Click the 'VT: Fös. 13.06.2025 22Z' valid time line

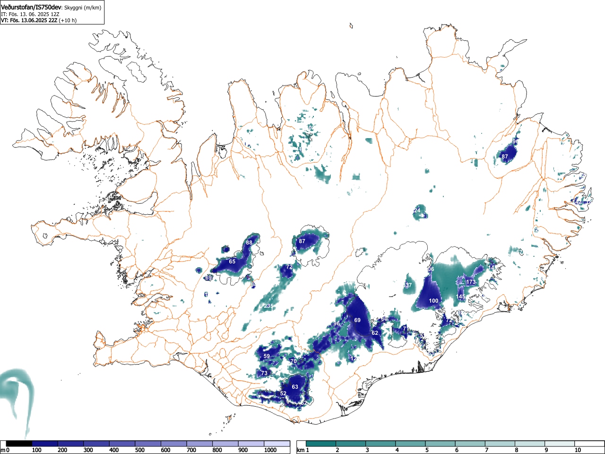tap(29, 20)
